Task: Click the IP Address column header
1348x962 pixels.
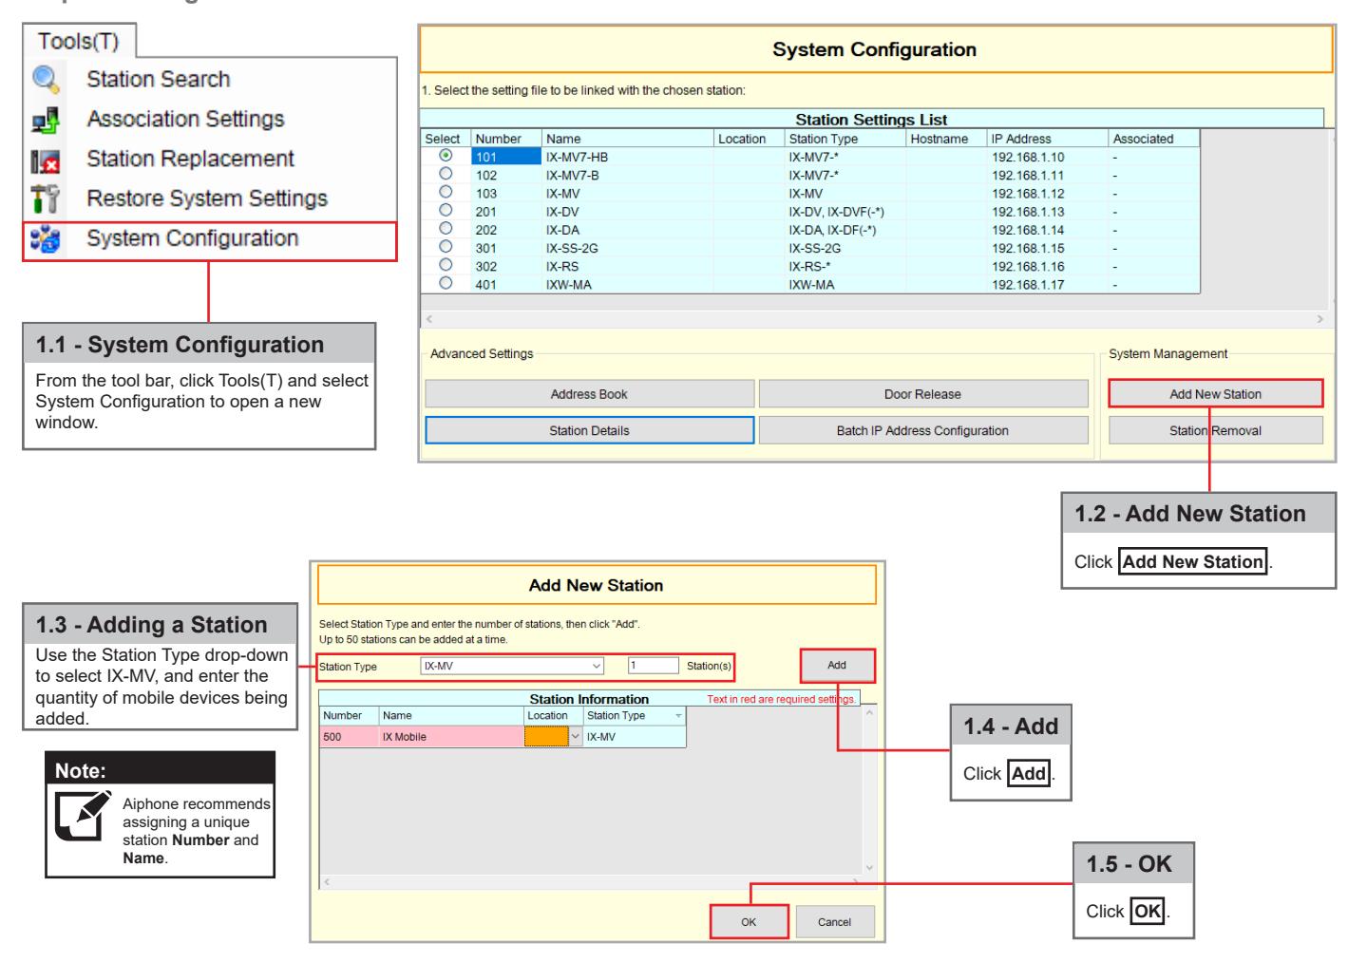Action: pos(1048,139)
